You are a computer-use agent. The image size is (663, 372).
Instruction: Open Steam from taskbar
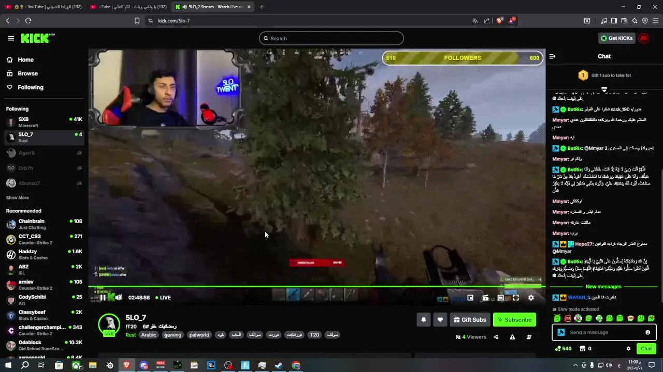pos(278,365)
